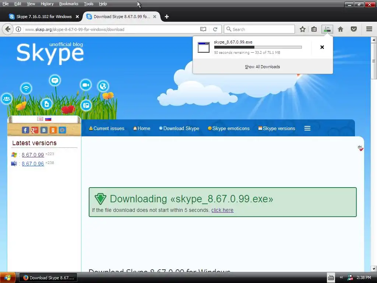Open Mac version 8.67.0.96 link

coord(33,164)
